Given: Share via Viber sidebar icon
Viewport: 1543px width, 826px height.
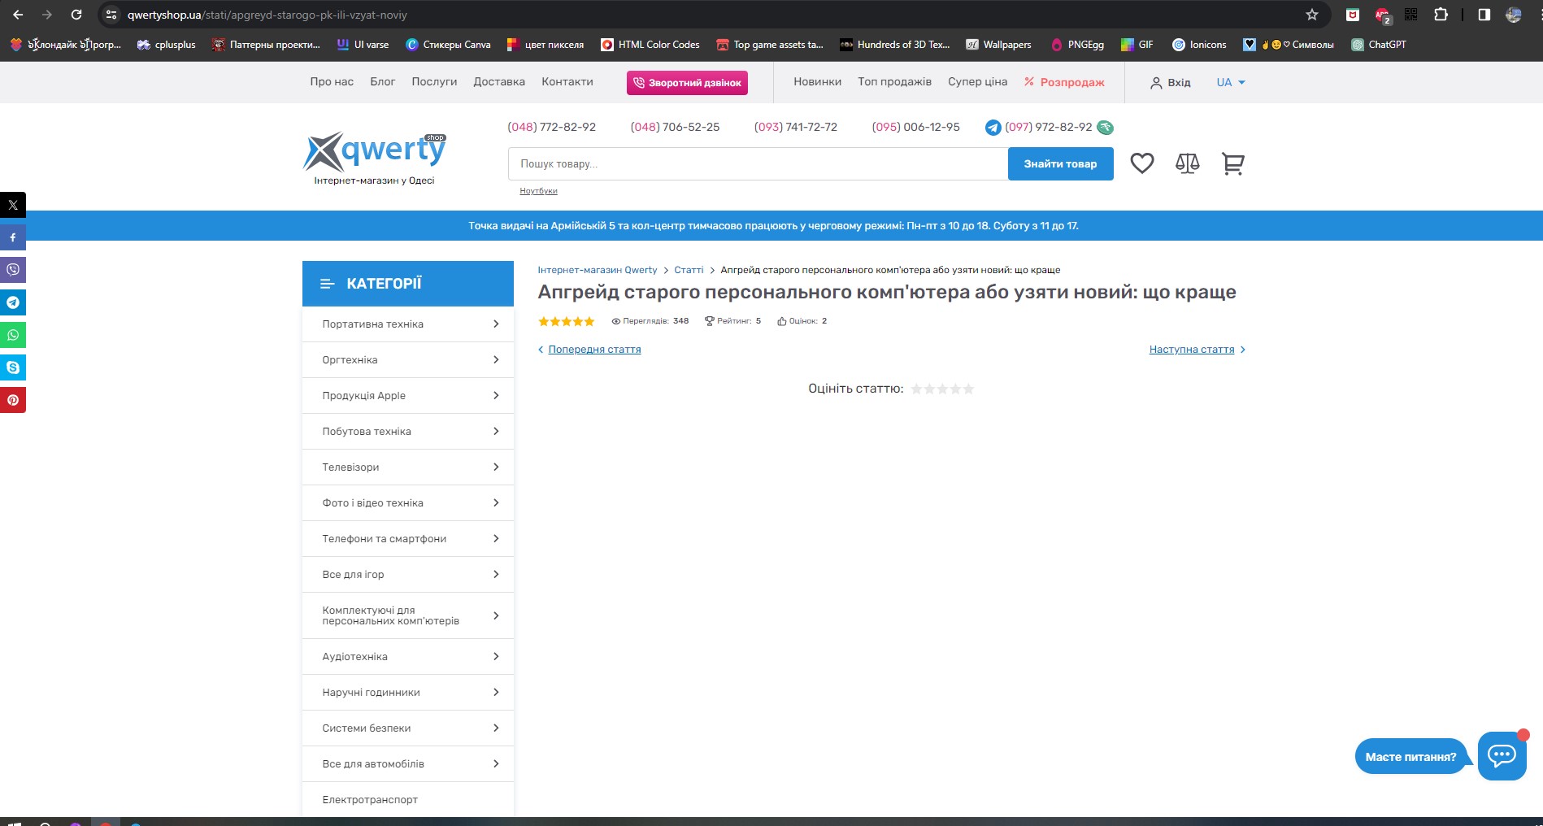Looking at the screenshot, I should click(x=13, y=270).
